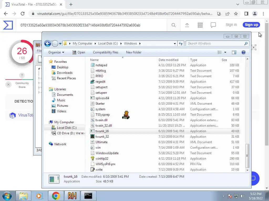Select the write application icon
Screen dimensions: 269x201
coord(92,169)
